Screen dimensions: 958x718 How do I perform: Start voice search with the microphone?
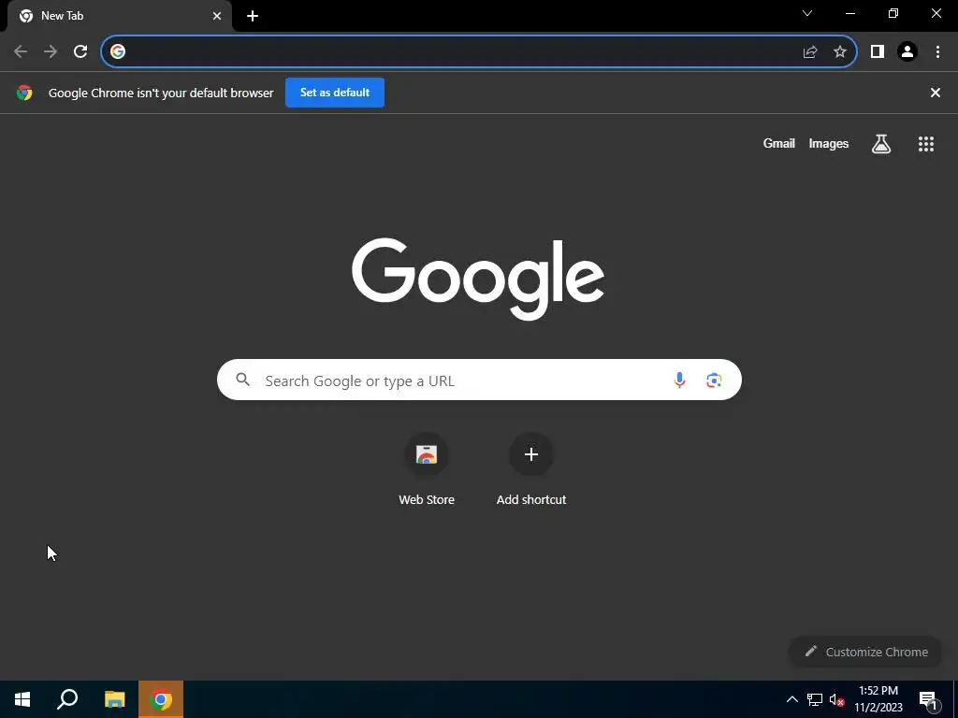pyautogui.click(x=679, y=380)
